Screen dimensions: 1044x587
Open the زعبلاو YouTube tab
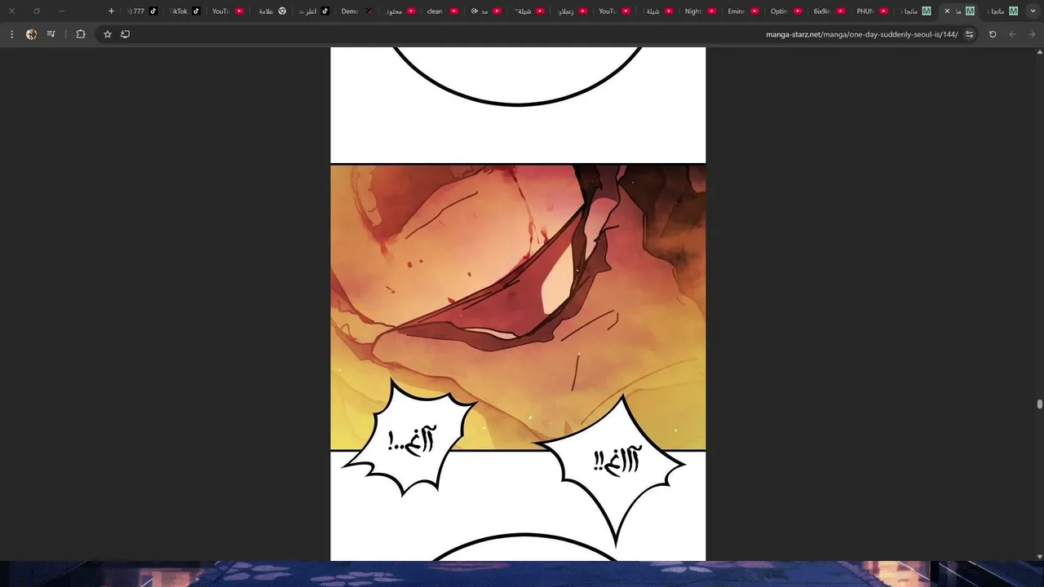pos(572,11)
